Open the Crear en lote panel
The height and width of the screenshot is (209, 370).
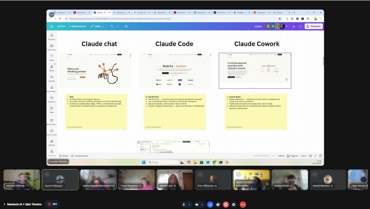pyautogui.click(x=51, y=132)
